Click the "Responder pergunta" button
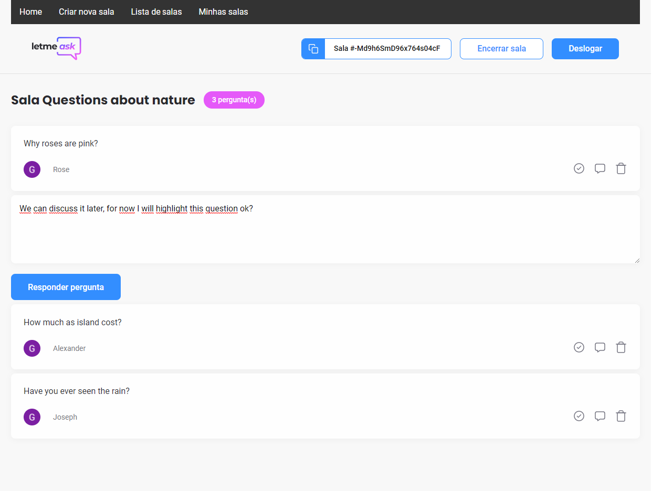Viewport: 652px width, 491px height. pos(66,287)
